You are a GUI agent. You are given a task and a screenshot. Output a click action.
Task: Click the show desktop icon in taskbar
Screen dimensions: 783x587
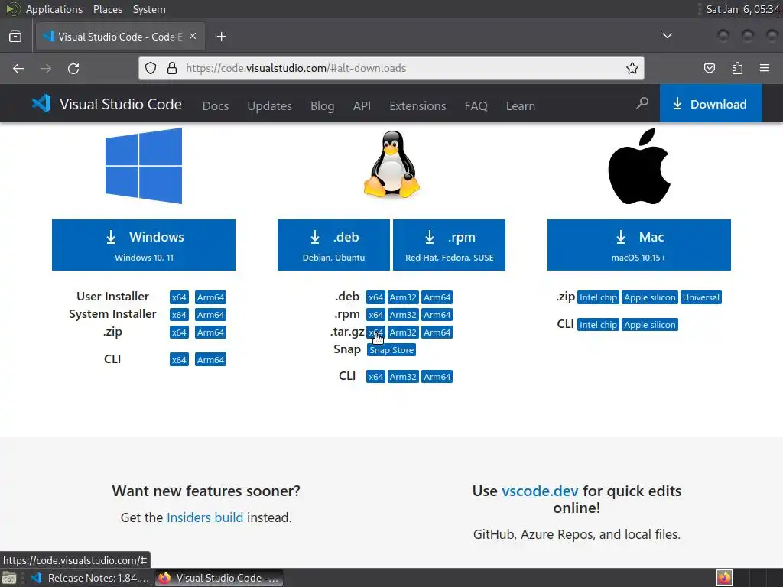(x=9, y=578)
